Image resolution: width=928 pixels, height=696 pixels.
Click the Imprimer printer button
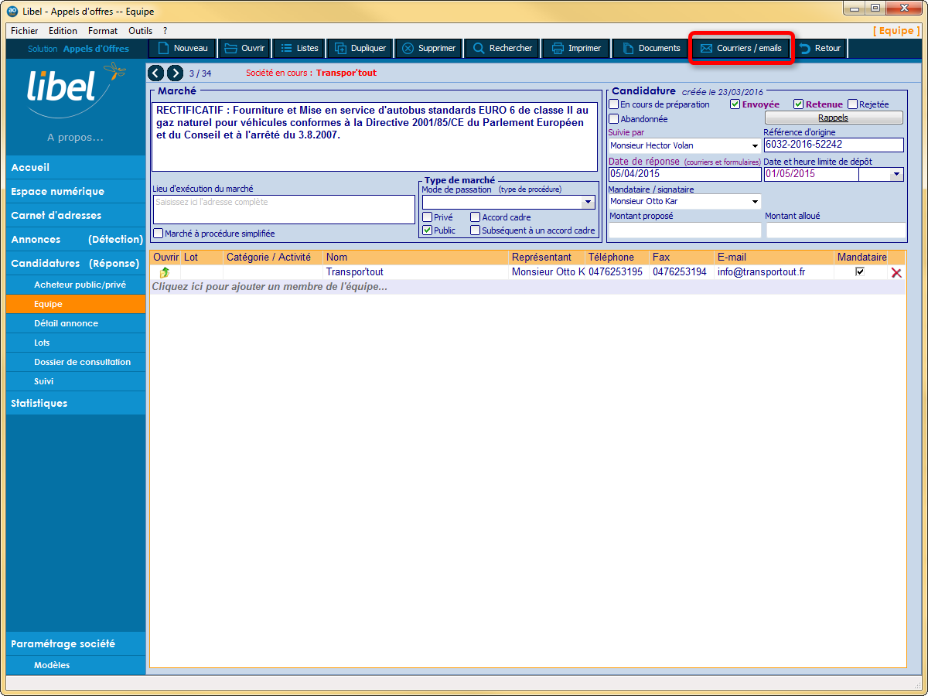click(x=577, y=48)
